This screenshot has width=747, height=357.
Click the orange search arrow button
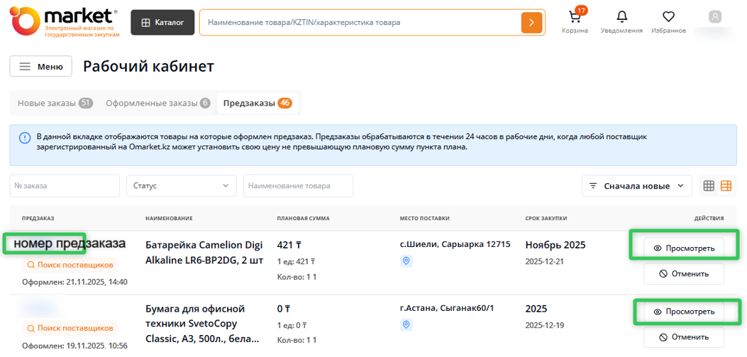point(531,23)
